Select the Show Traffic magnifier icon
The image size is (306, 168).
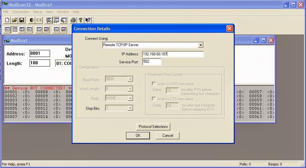pyautogui.click(x=63, y=20)
